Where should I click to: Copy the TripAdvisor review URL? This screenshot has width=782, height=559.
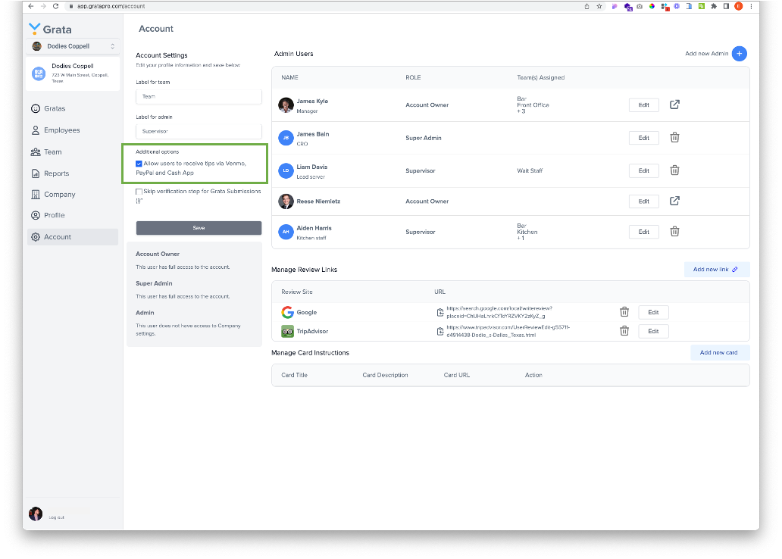tap(439, 331)
